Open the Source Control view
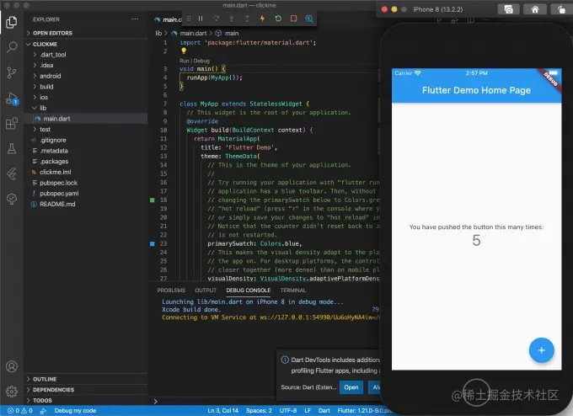 [11, 72]
